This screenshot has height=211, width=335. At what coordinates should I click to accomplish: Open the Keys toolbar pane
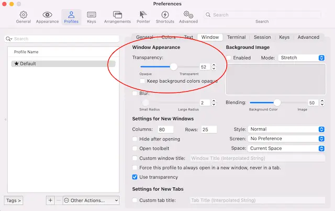point(92,17)
